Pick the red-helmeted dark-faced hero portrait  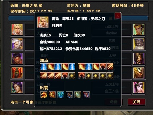[17, 73]
